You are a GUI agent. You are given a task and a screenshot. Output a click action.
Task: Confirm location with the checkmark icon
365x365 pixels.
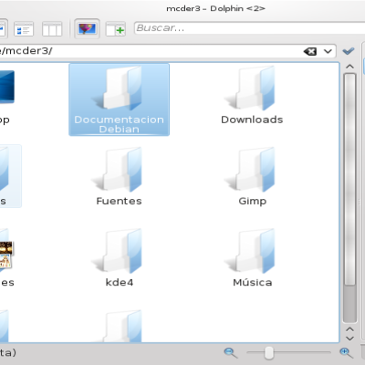click(349, 51)
